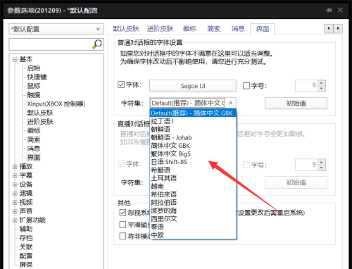The width and height of the screenshot is (352, 269).
Task: Click the Segoe UI font button
Action: (x=193, y=86)
